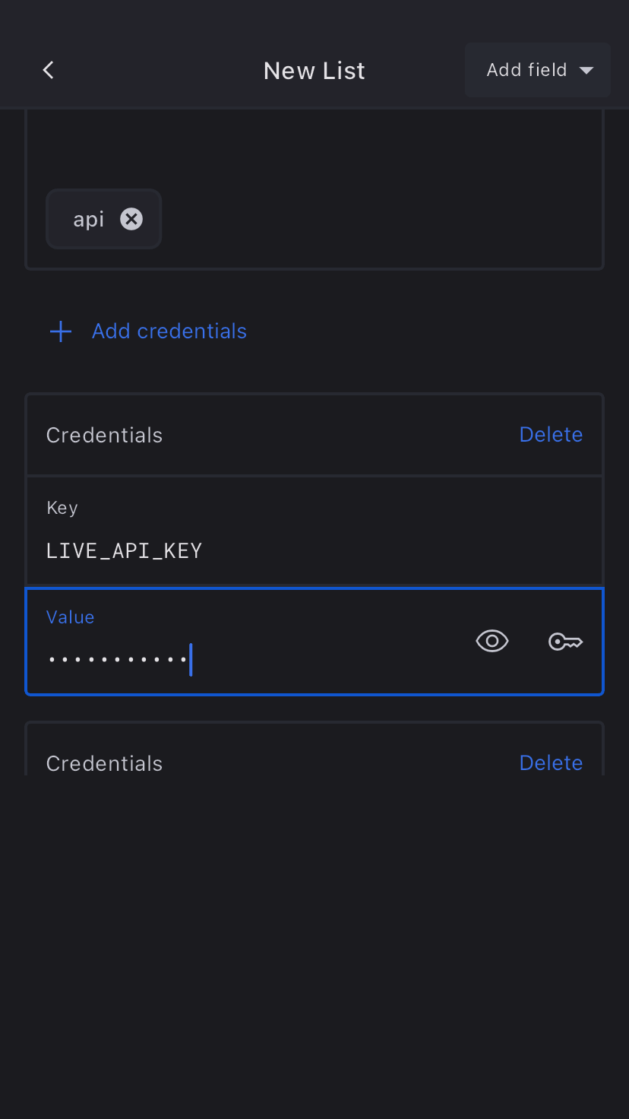Focus the empty tag input area above api
Viewport: 629px width, 1119px height.
pos(314,148)
